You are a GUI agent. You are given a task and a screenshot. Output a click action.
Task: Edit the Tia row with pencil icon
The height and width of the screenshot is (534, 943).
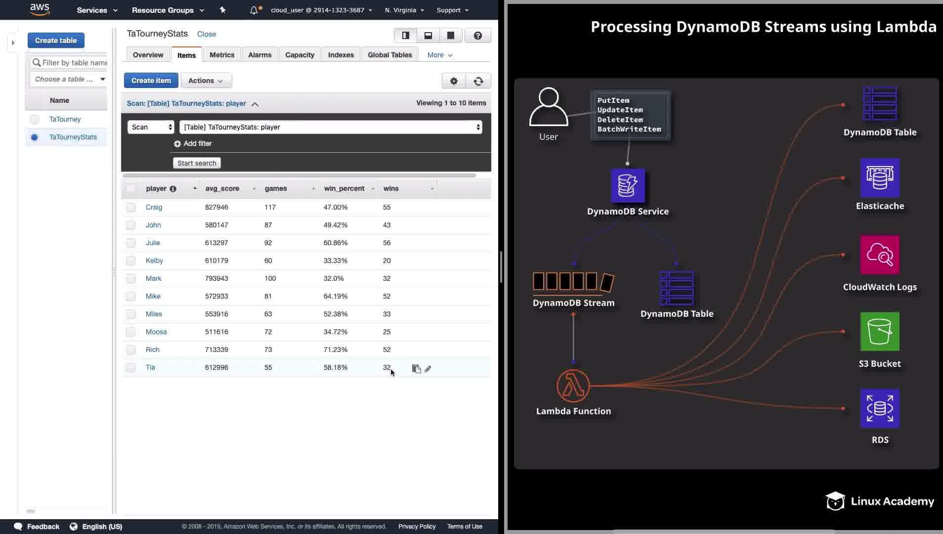pyautogui.click(x=428, y=369)
